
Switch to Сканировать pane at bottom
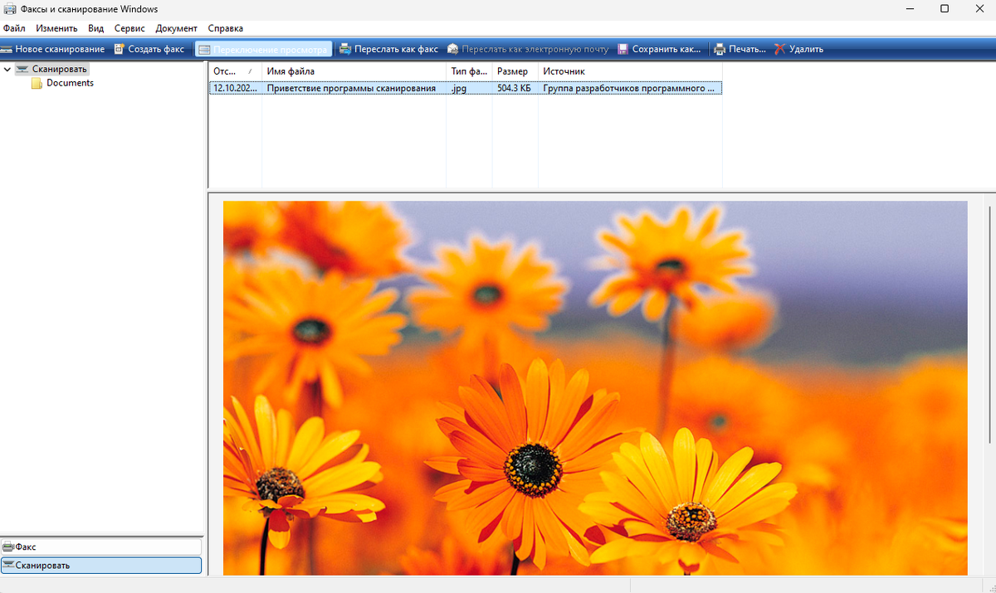click(101, 565)
